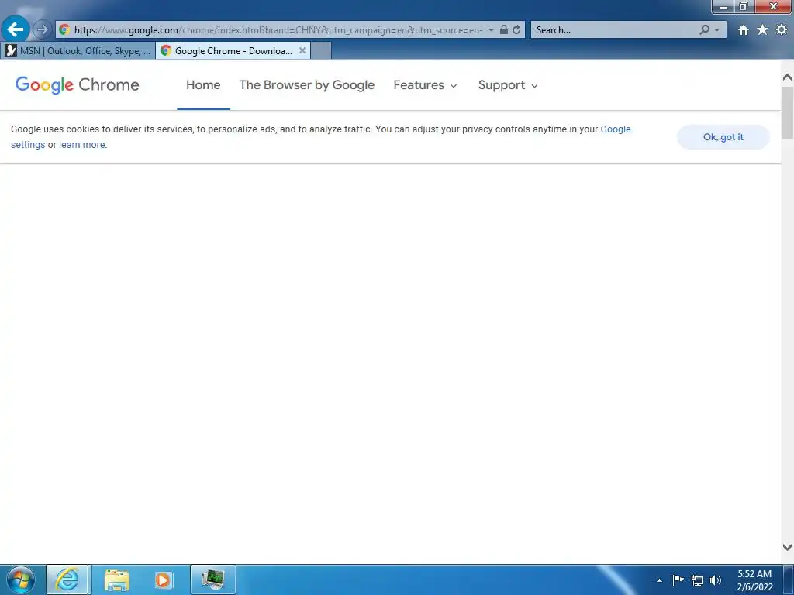Viewport: 794px width, 595px height.
Task: Open the Tools gear icon
Action: pos(782,30)
